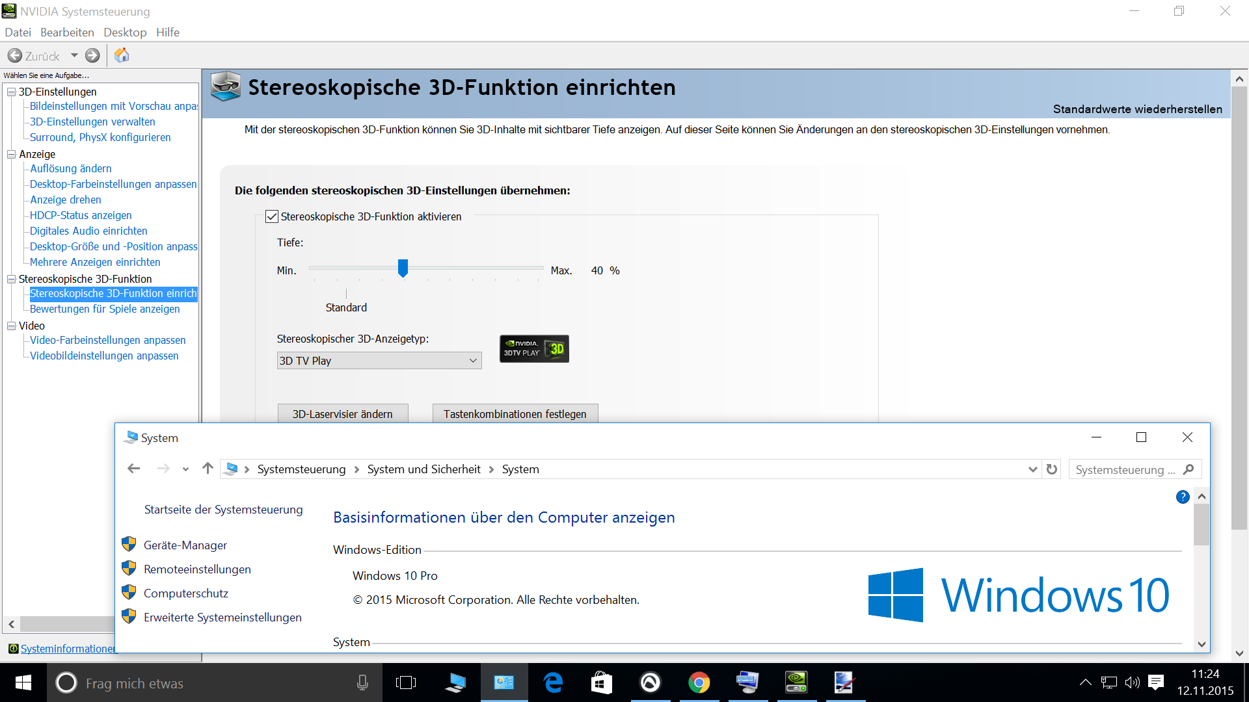The height and width of the screenshot is (702, 1249).
Task: Click the forward arrow icon in NVIDIA toolbar
Action: (92, 56)
